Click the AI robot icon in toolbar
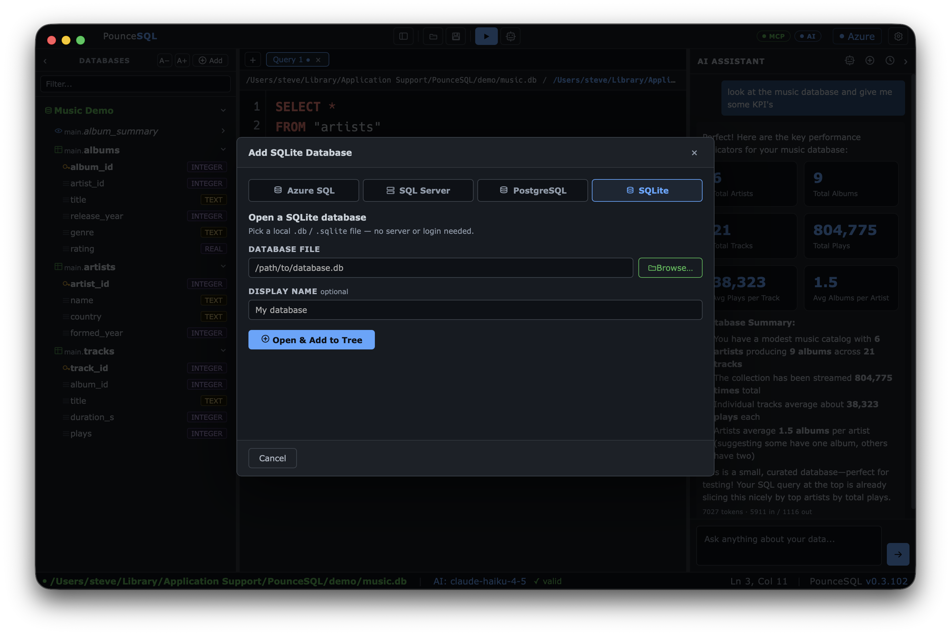The height and width of the screenshot is (636, 951). (x=511, y=36)
